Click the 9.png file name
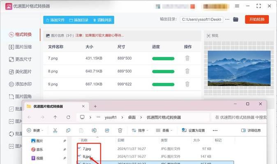The image size is (277, 164). 53,84
